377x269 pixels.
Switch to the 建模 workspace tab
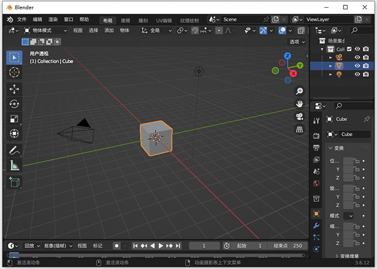point(125,20)
